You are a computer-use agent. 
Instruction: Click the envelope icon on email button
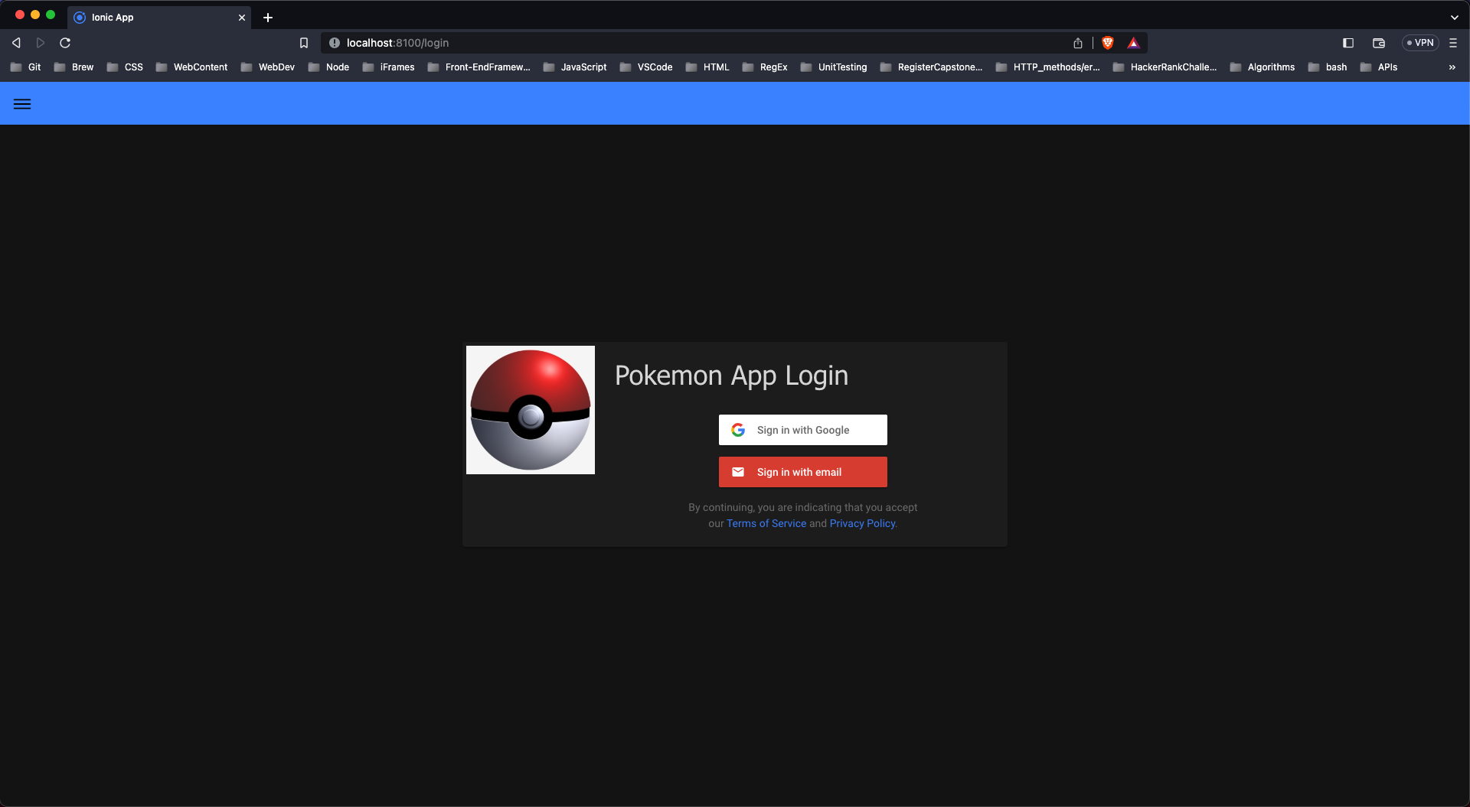point(738,472)
